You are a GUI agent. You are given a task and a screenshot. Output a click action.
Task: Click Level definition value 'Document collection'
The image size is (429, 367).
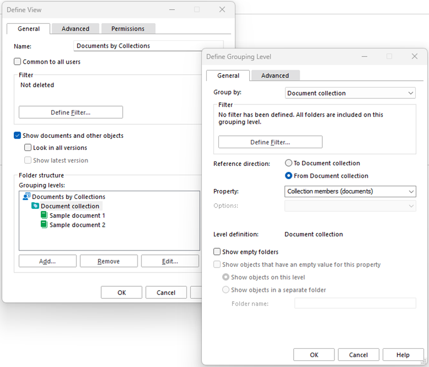tap(313, 234)
